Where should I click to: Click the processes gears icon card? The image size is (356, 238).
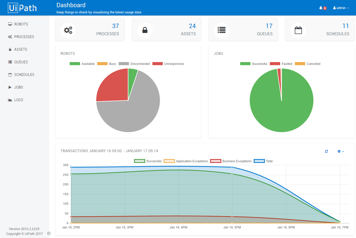pos(68,30)
